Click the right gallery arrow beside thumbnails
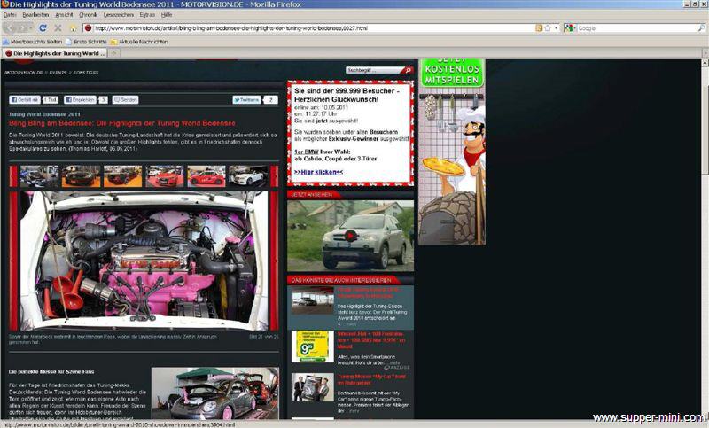The width and height of the screenshot is (709, 428). (x=275, y=176)
